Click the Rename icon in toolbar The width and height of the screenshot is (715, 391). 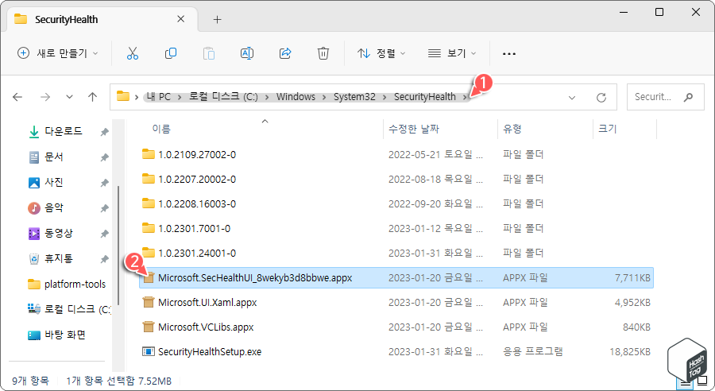(x=247, y=53)
